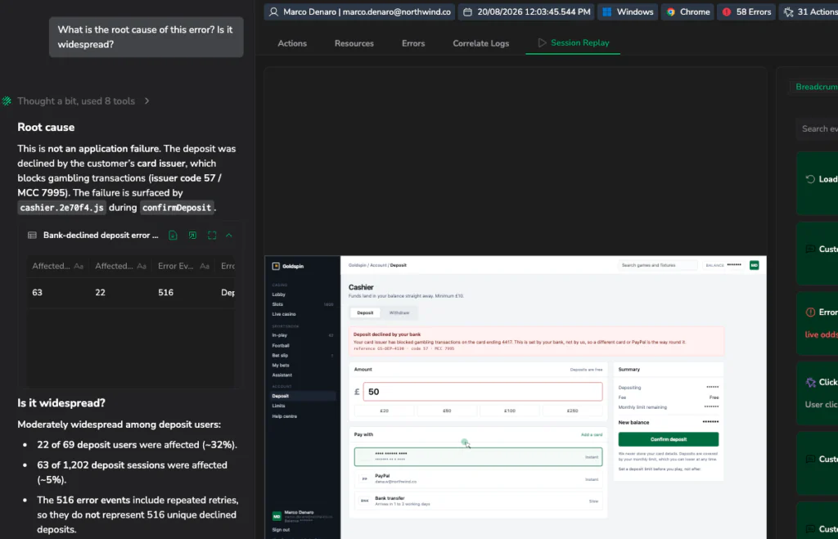838x539 pixels.
Task: Switch to the Actions tab
Action: point(292,43)
